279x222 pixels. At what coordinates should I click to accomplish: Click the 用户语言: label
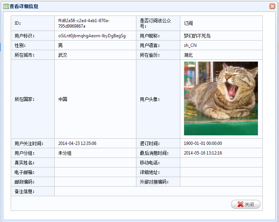click(x=150, y=45)
